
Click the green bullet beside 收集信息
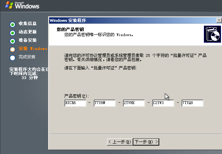coord(13,24)
